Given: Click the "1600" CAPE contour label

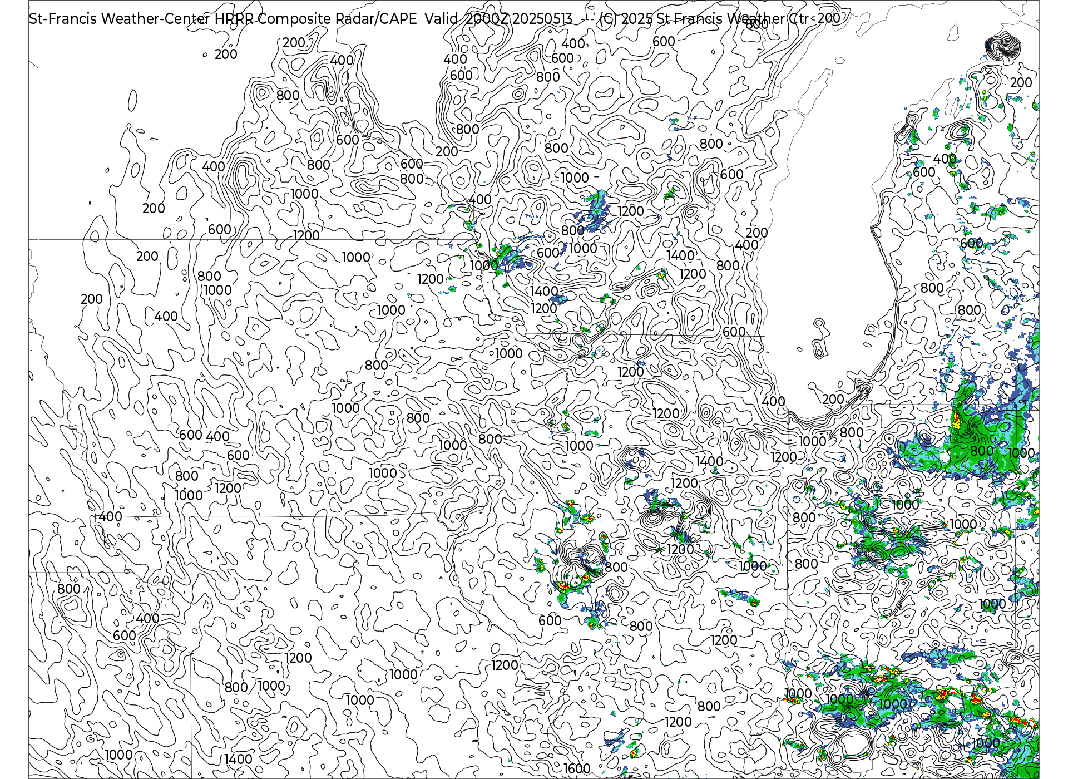Looking at the screenshot, I should [577, 768].
